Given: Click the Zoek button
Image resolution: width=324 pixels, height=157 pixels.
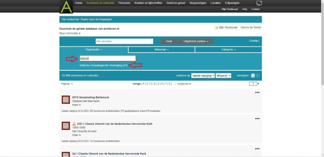Looking at the screenshot, I should (x=169, y=41).
